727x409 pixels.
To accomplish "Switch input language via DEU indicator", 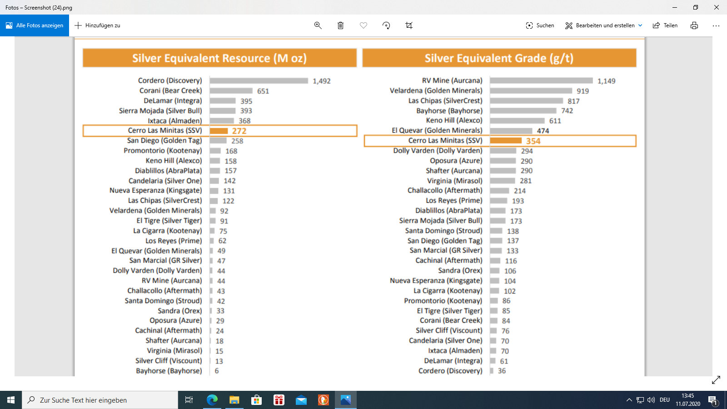I will pos(665,400).
